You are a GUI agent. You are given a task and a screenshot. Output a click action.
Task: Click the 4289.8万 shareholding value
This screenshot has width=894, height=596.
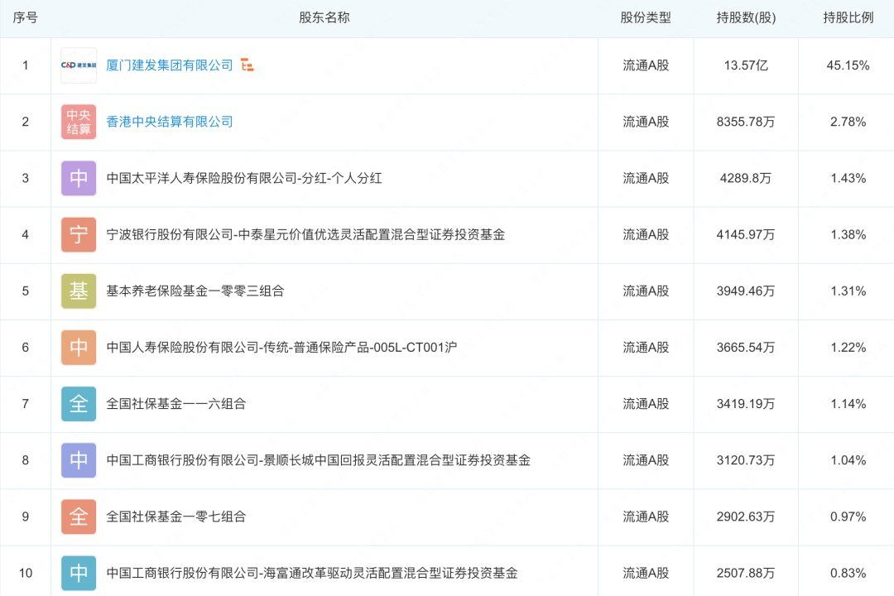pyautogui.click(x=746, y=179)
